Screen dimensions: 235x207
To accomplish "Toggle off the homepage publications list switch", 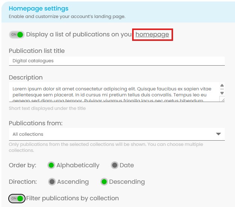I will [17, 34].
